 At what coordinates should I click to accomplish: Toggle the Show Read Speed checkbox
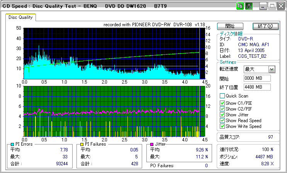click(x=222, y=121)
